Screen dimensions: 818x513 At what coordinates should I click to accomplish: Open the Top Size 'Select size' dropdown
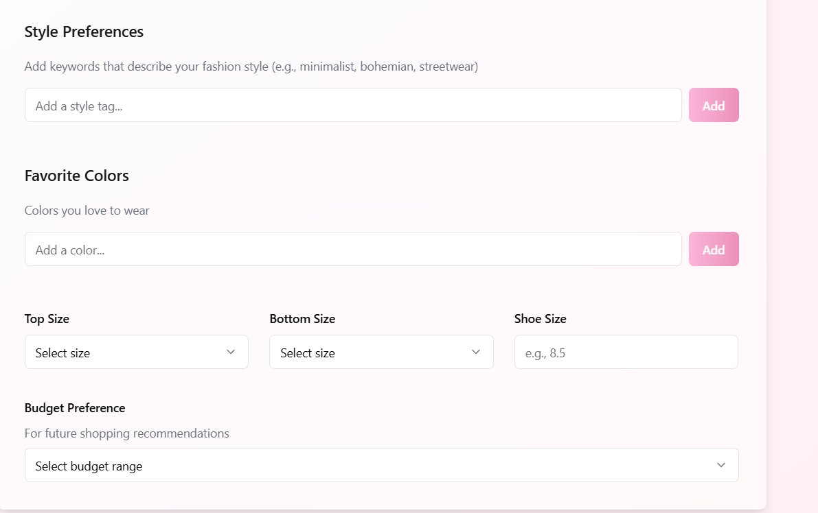[136, 353]
